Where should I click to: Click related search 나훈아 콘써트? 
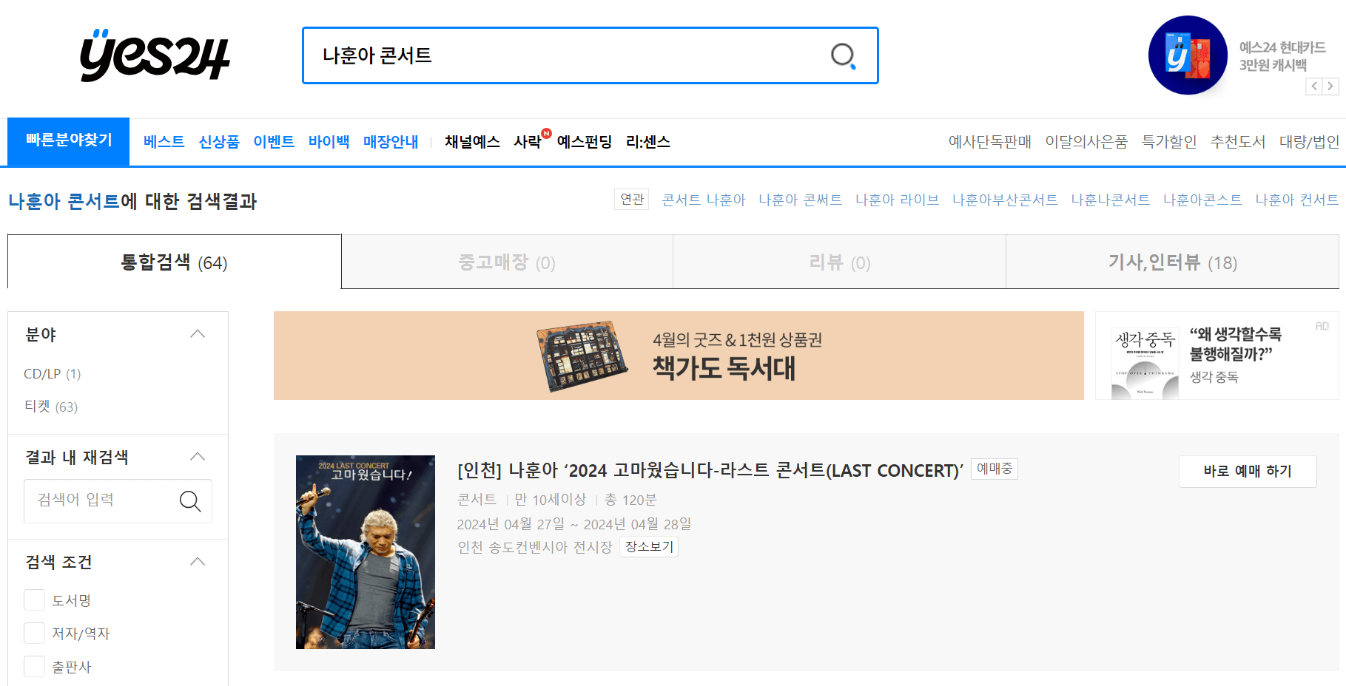click(801, 200)
